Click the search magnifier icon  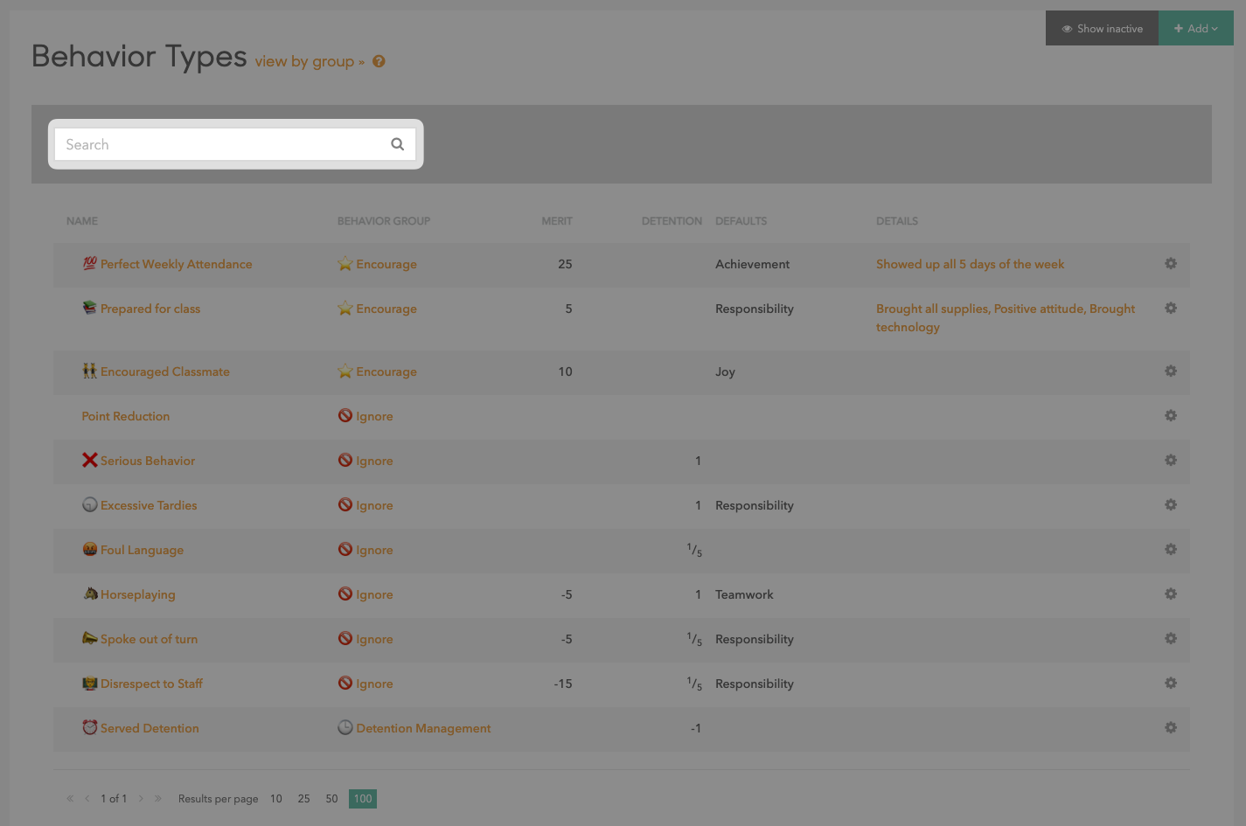pyautogui.click(x=397, y=144)
